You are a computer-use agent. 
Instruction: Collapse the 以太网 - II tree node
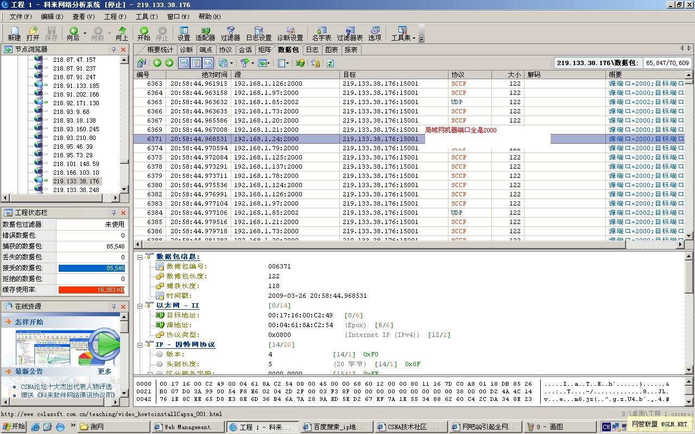tap(140, 305)
